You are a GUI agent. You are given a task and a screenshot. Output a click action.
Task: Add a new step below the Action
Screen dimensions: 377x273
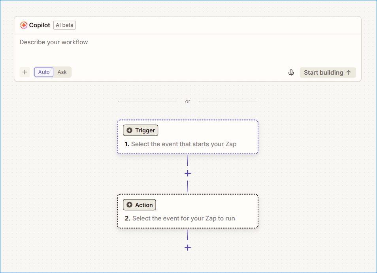[188, 248]
